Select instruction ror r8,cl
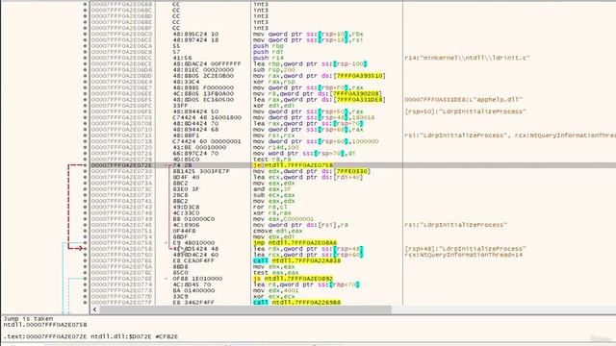 270,207
